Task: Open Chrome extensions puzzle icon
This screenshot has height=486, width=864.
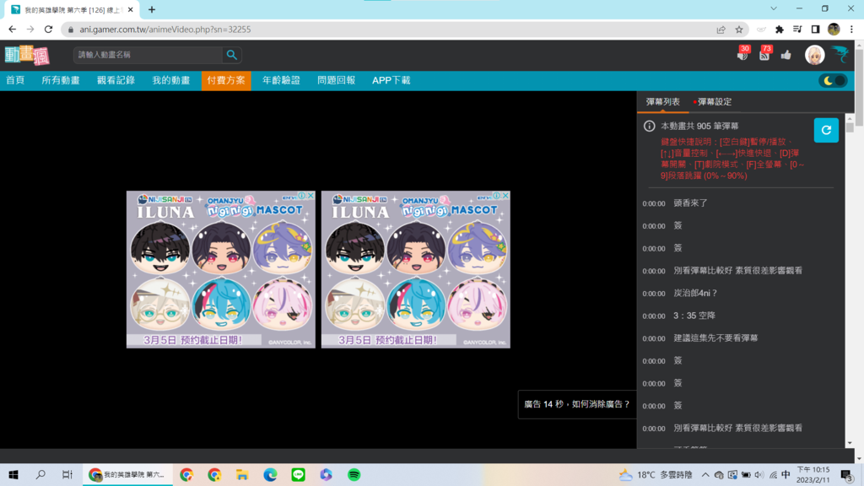Action: click(x=779, y=30)
